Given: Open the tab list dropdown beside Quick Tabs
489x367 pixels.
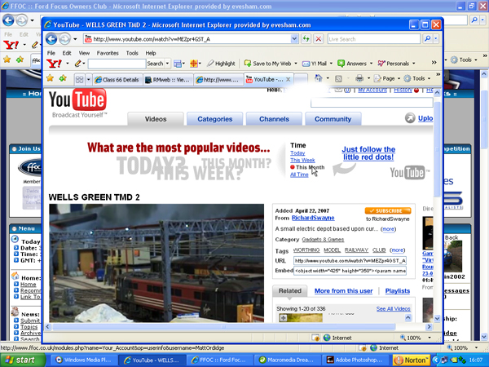Looking at the screenshot, I should pyautogui.click(x=88, y=80).
